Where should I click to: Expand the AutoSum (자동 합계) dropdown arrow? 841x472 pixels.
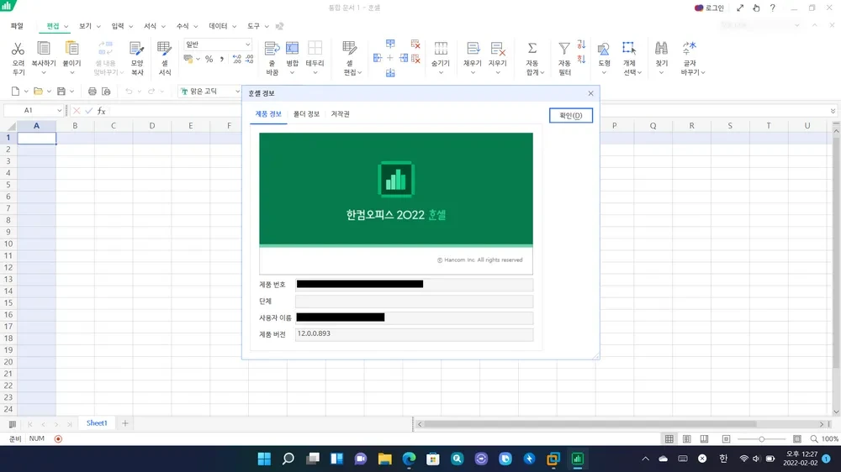(x=542, y=73)
